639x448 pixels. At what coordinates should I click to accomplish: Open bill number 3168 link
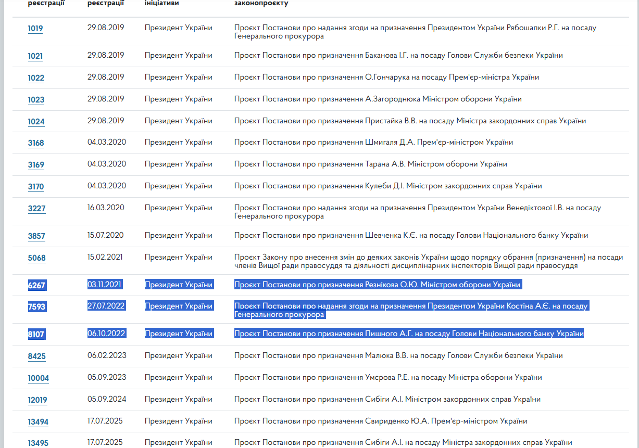36,143
